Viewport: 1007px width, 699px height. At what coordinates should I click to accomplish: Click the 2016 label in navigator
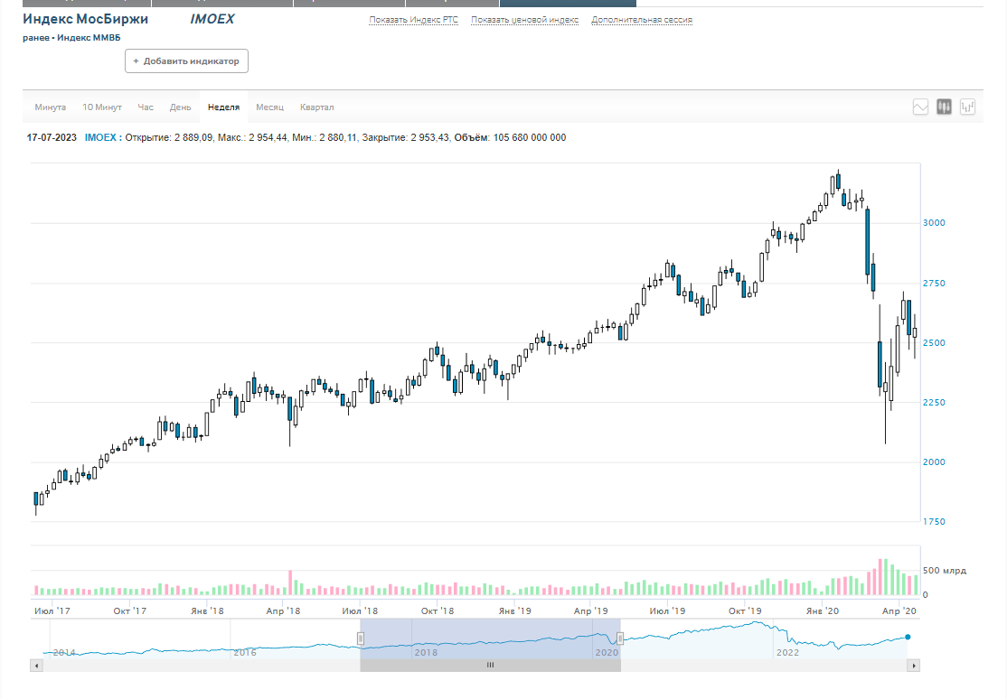tap(245, 653)
